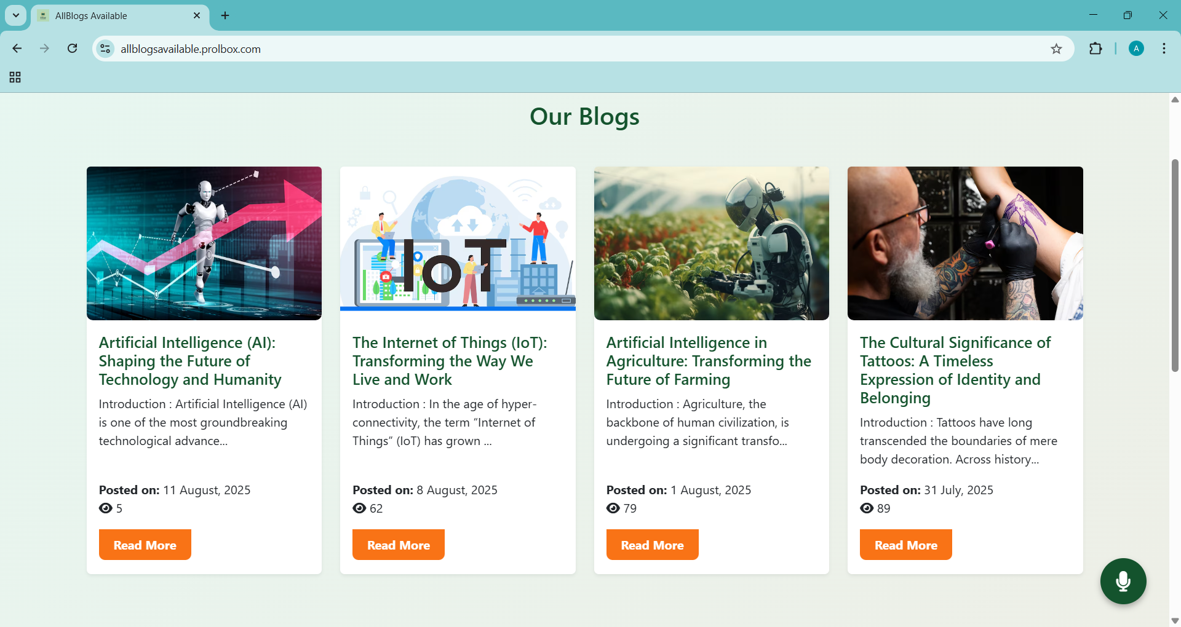
Task: Open a new browser tab
Action: [225, 16]
